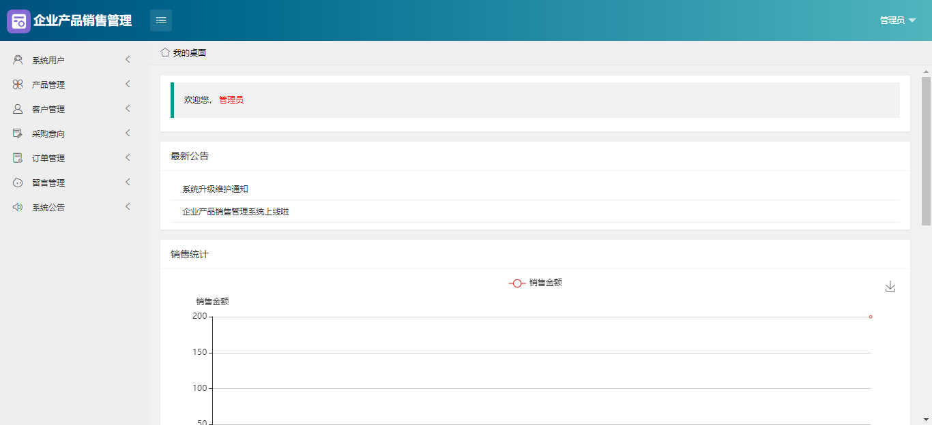Click the 留言管理 chat icon

(18, 183)
